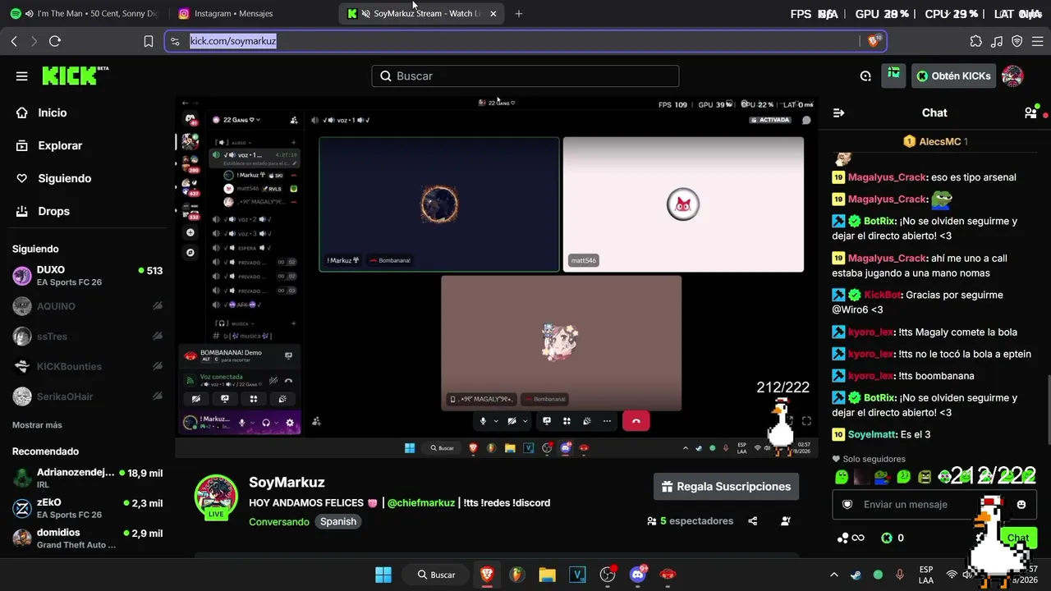This screenshot has width=1051, height=591.
Task: Show hidden system tray icons
Action: pos(834,575)
